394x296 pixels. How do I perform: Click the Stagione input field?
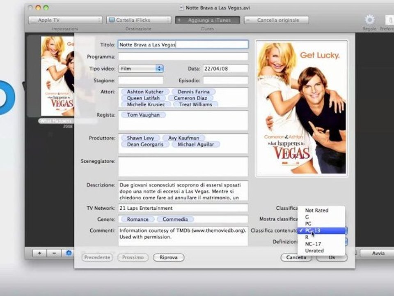141,80
